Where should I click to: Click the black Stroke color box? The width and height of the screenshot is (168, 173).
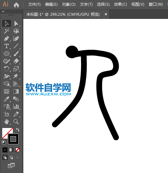coord(13,139)
